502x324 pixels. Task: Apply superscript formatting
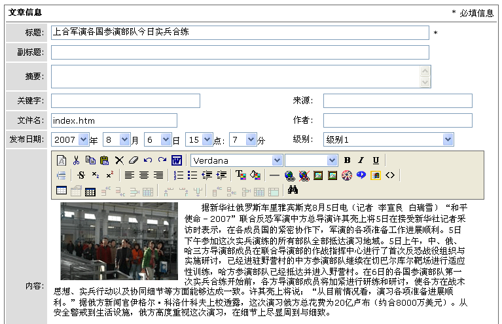[110, 175]
